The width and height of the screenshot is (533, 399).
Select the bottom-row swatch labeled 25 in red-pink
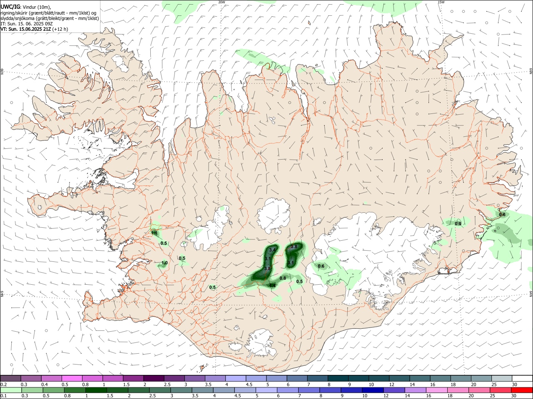tap(500, 390)
